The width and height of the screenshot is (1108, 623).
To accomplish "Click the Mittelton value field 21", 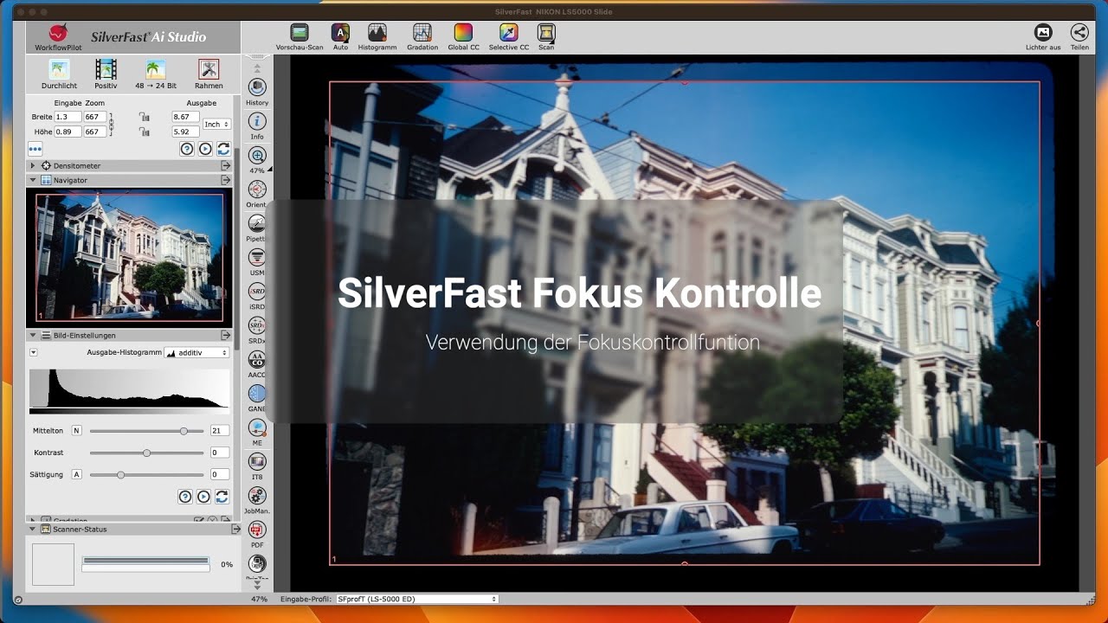I will tap(219, 430).
